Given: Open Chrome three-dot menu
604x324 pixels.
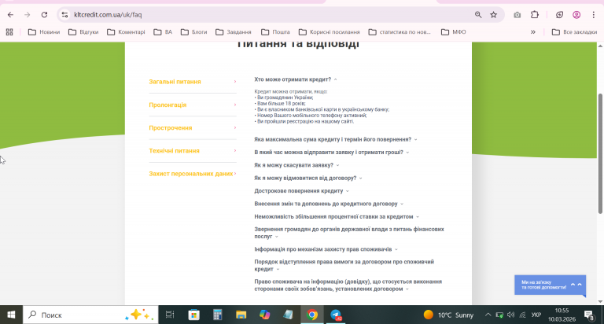Looking at the screenshot, I should 594,15.
